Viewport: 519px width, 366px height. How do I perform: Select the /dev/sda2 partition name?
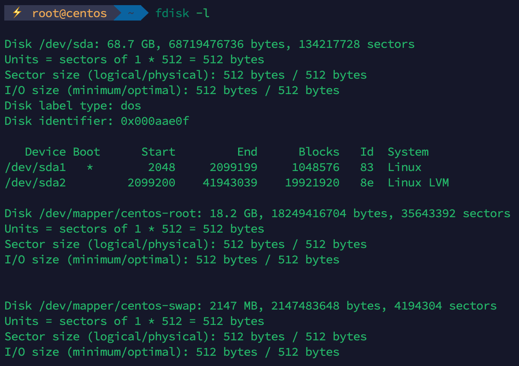pyautogui.click(x=35, y=183)
